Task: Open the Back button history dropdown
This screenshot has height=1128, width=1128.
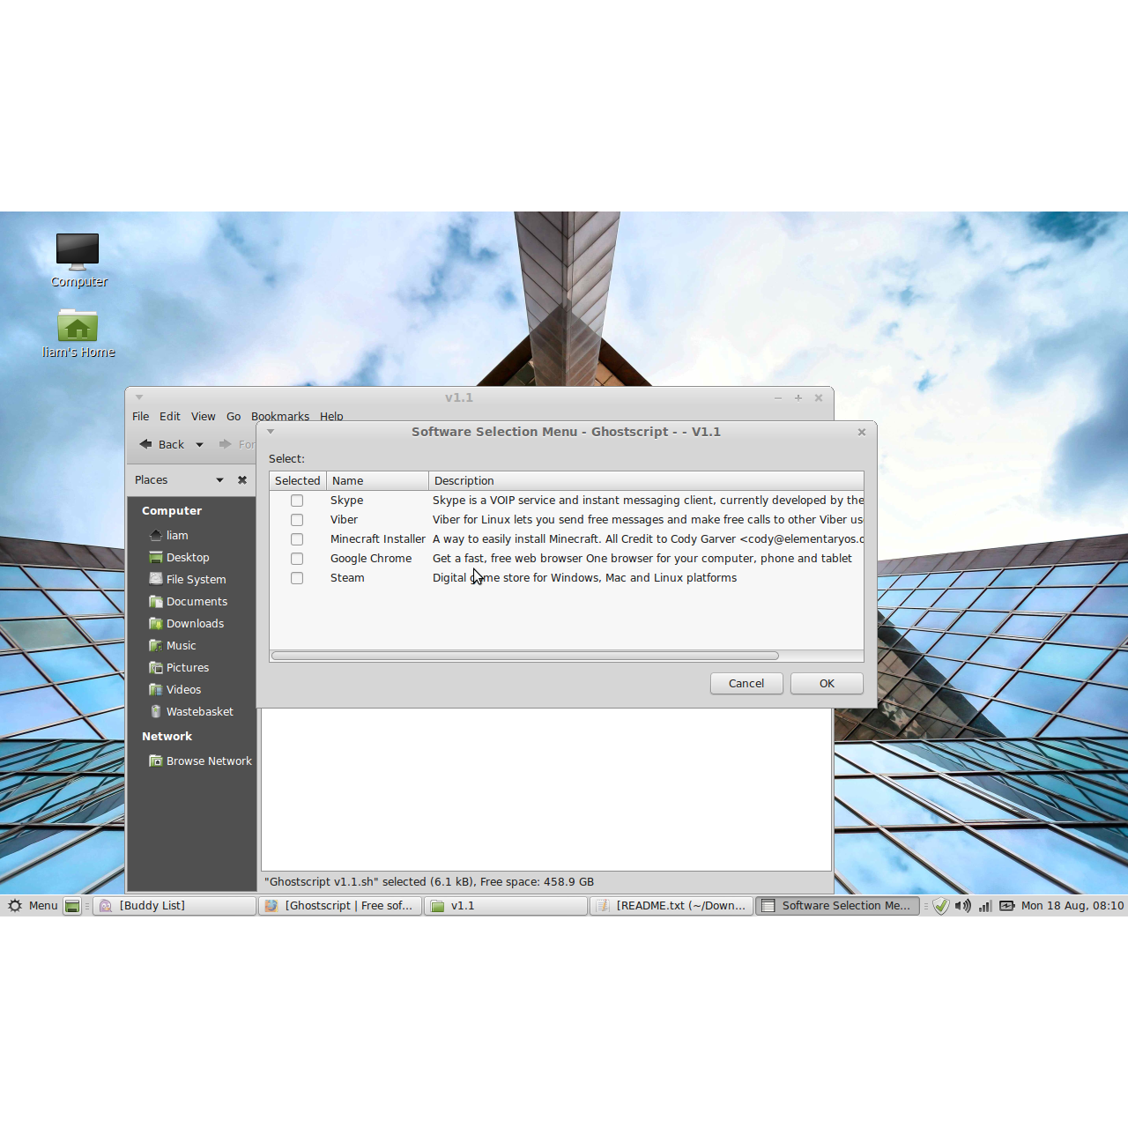Action: pyautogui.click(x=199, y=444)
